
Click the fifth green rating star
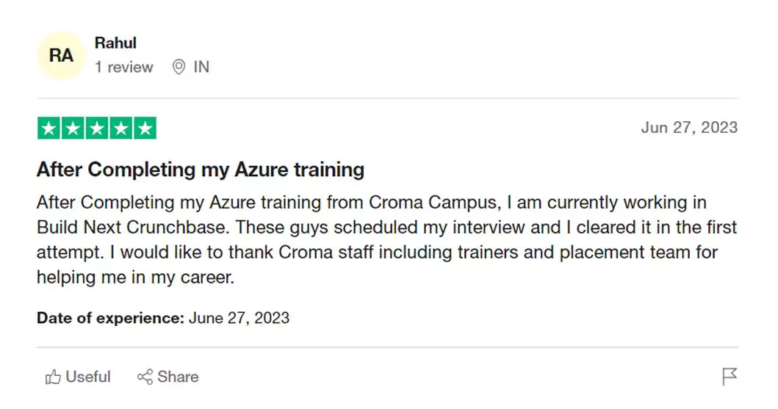coord(145,129)
